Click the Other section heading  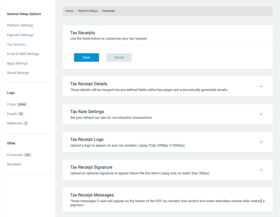point(11,143)
